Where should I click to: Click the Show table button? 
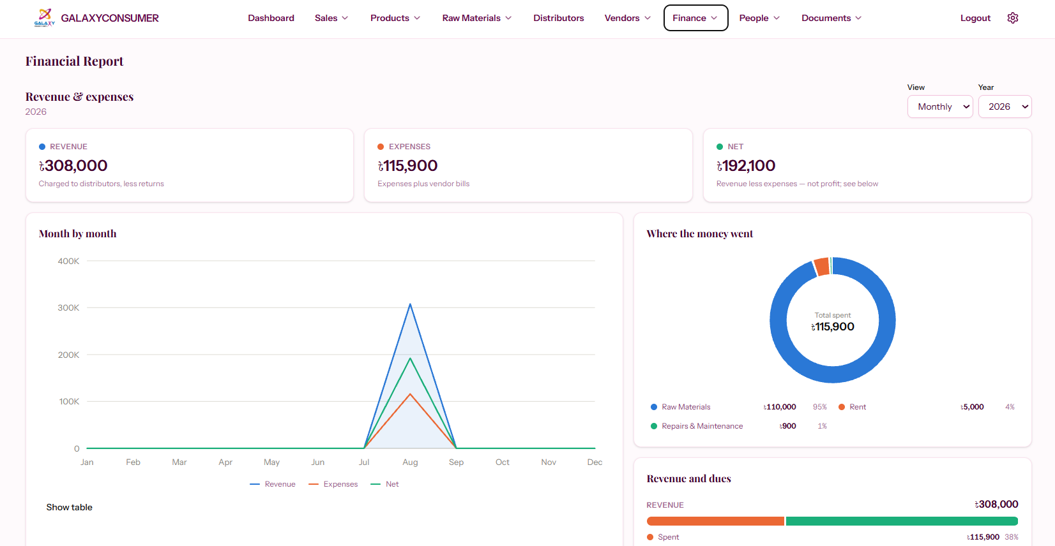point(69,507)
